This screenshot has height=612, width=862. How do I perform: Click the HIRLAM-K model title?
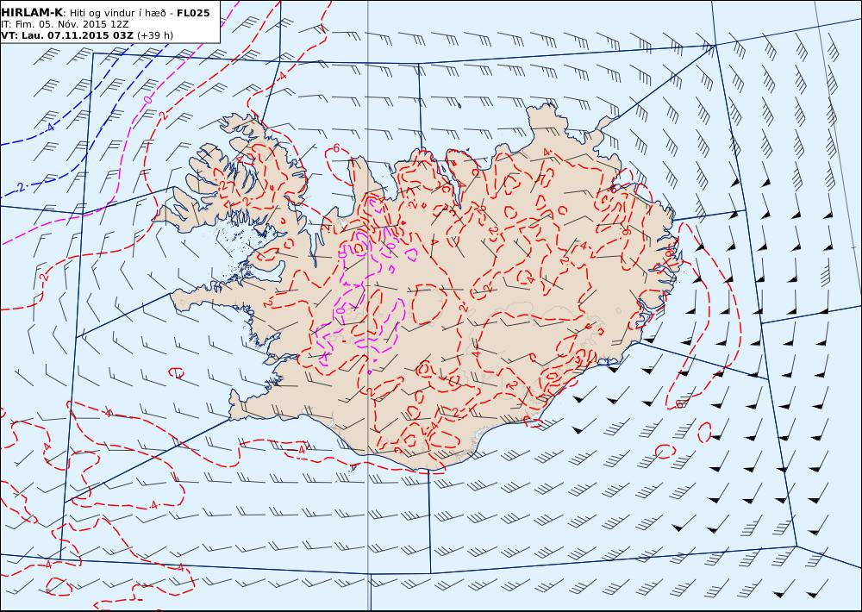tap(32, 13)
